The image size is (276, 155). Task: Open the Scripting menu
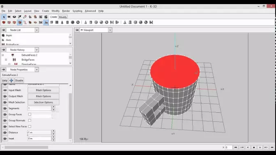point(77,11)
